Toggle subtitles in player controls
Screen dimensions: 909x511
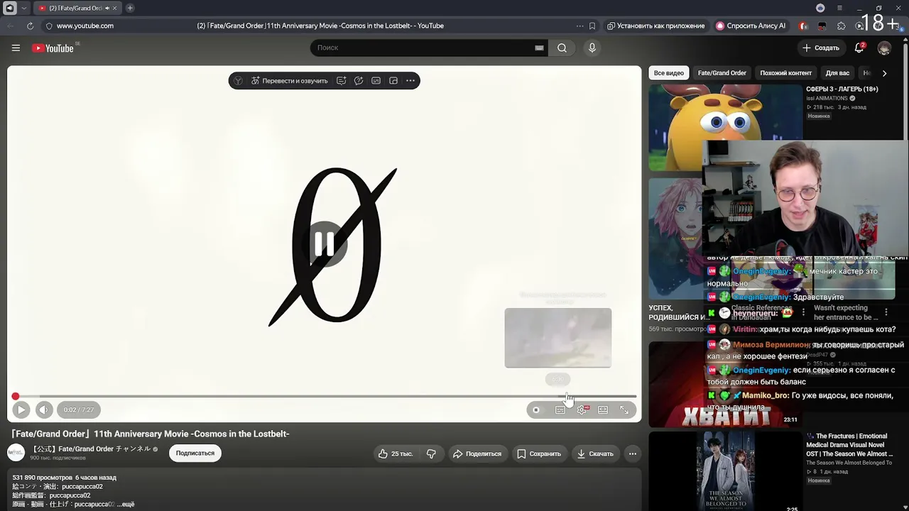click(560, 410)
